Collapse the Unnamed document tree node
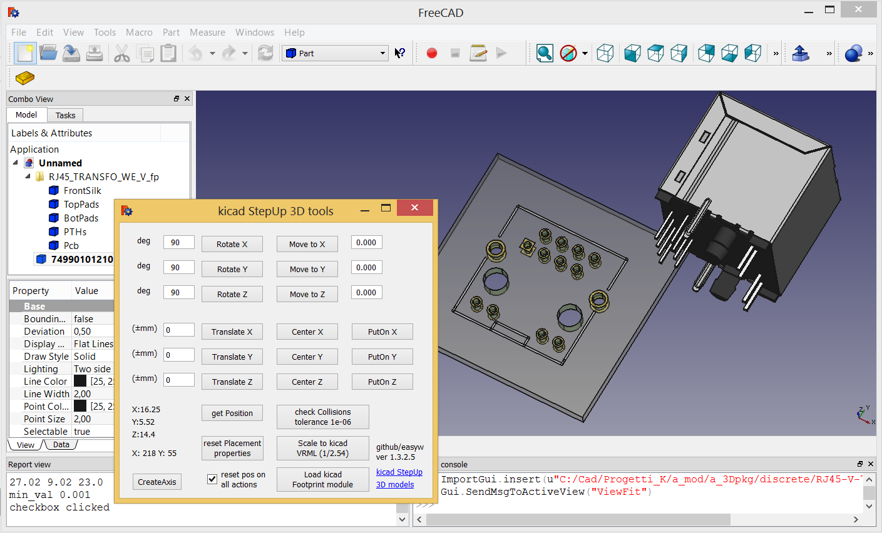This screenshot has height=533, width=882. coord(16,163)
